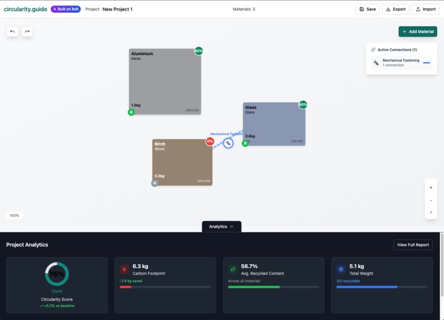Click the 0% red badge on Birch
444x320 pixels.
tap(210, 141)
